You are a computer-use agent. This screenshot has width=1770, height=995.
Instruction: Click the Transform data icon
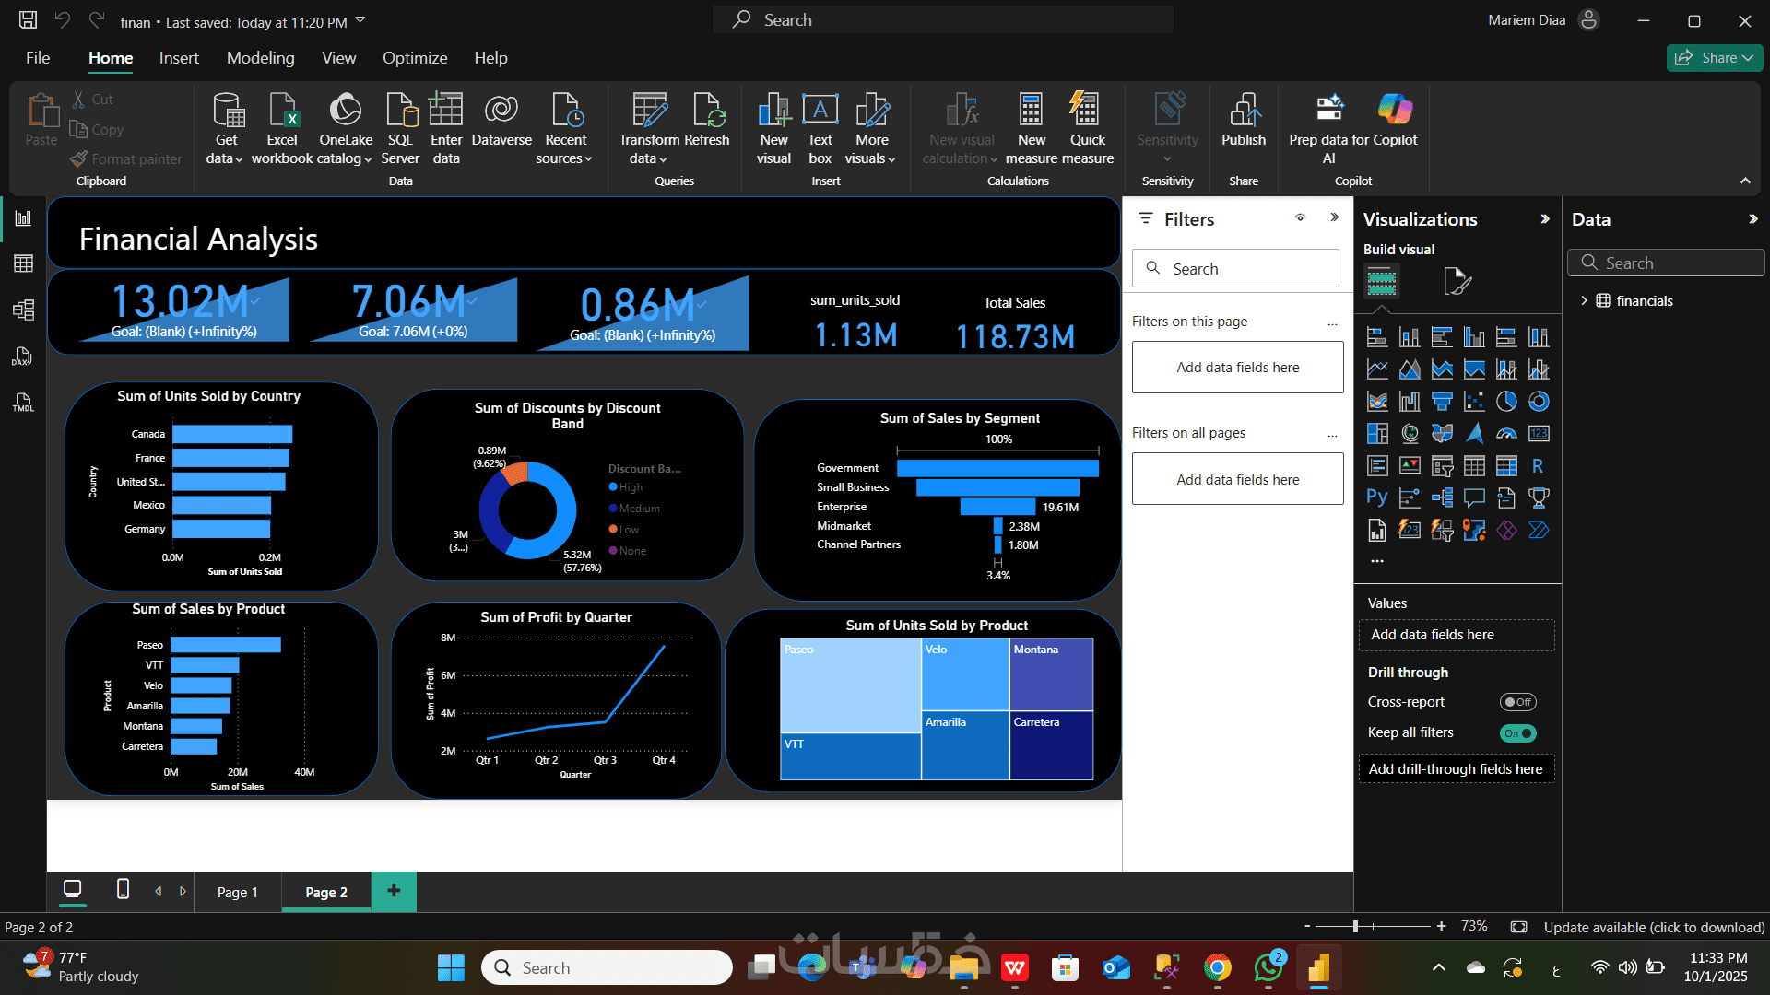pos(649,111)
